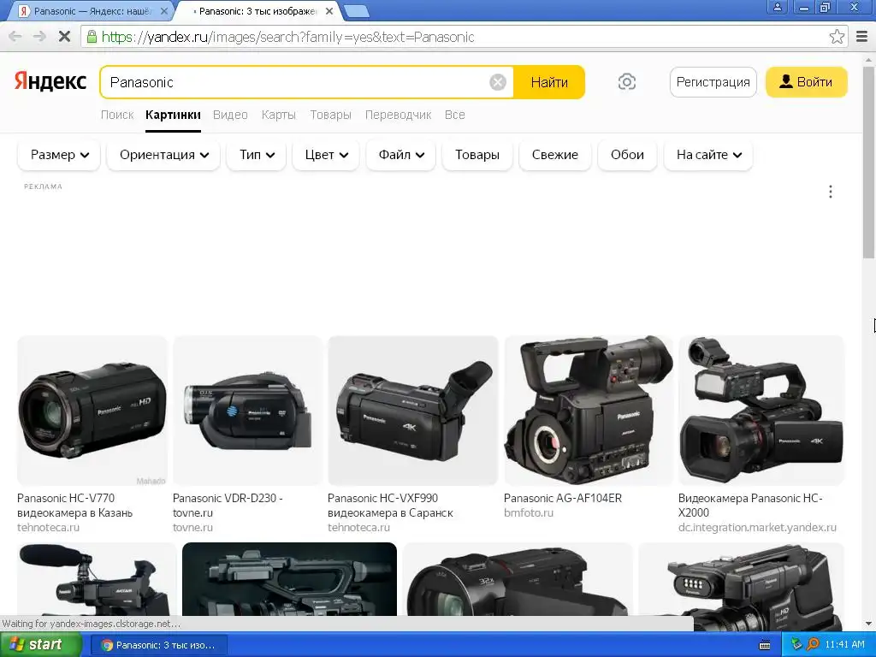Screen dimensions: 876x657
Task: Click the keyboard icon in the taskbar
Action: (x=765, y=645)
